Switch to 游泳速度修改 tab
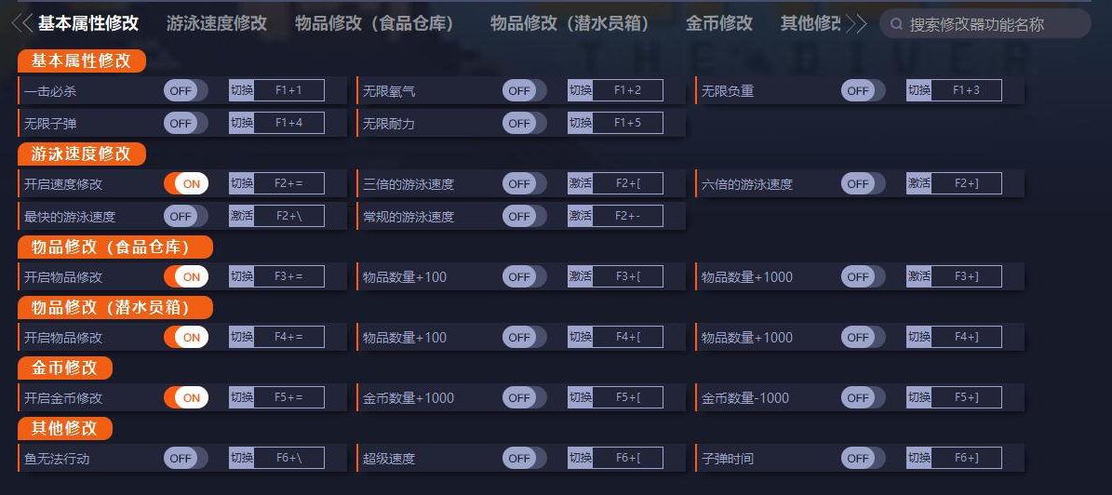This screenshot has width=1112, height=495. pos(216,23)
